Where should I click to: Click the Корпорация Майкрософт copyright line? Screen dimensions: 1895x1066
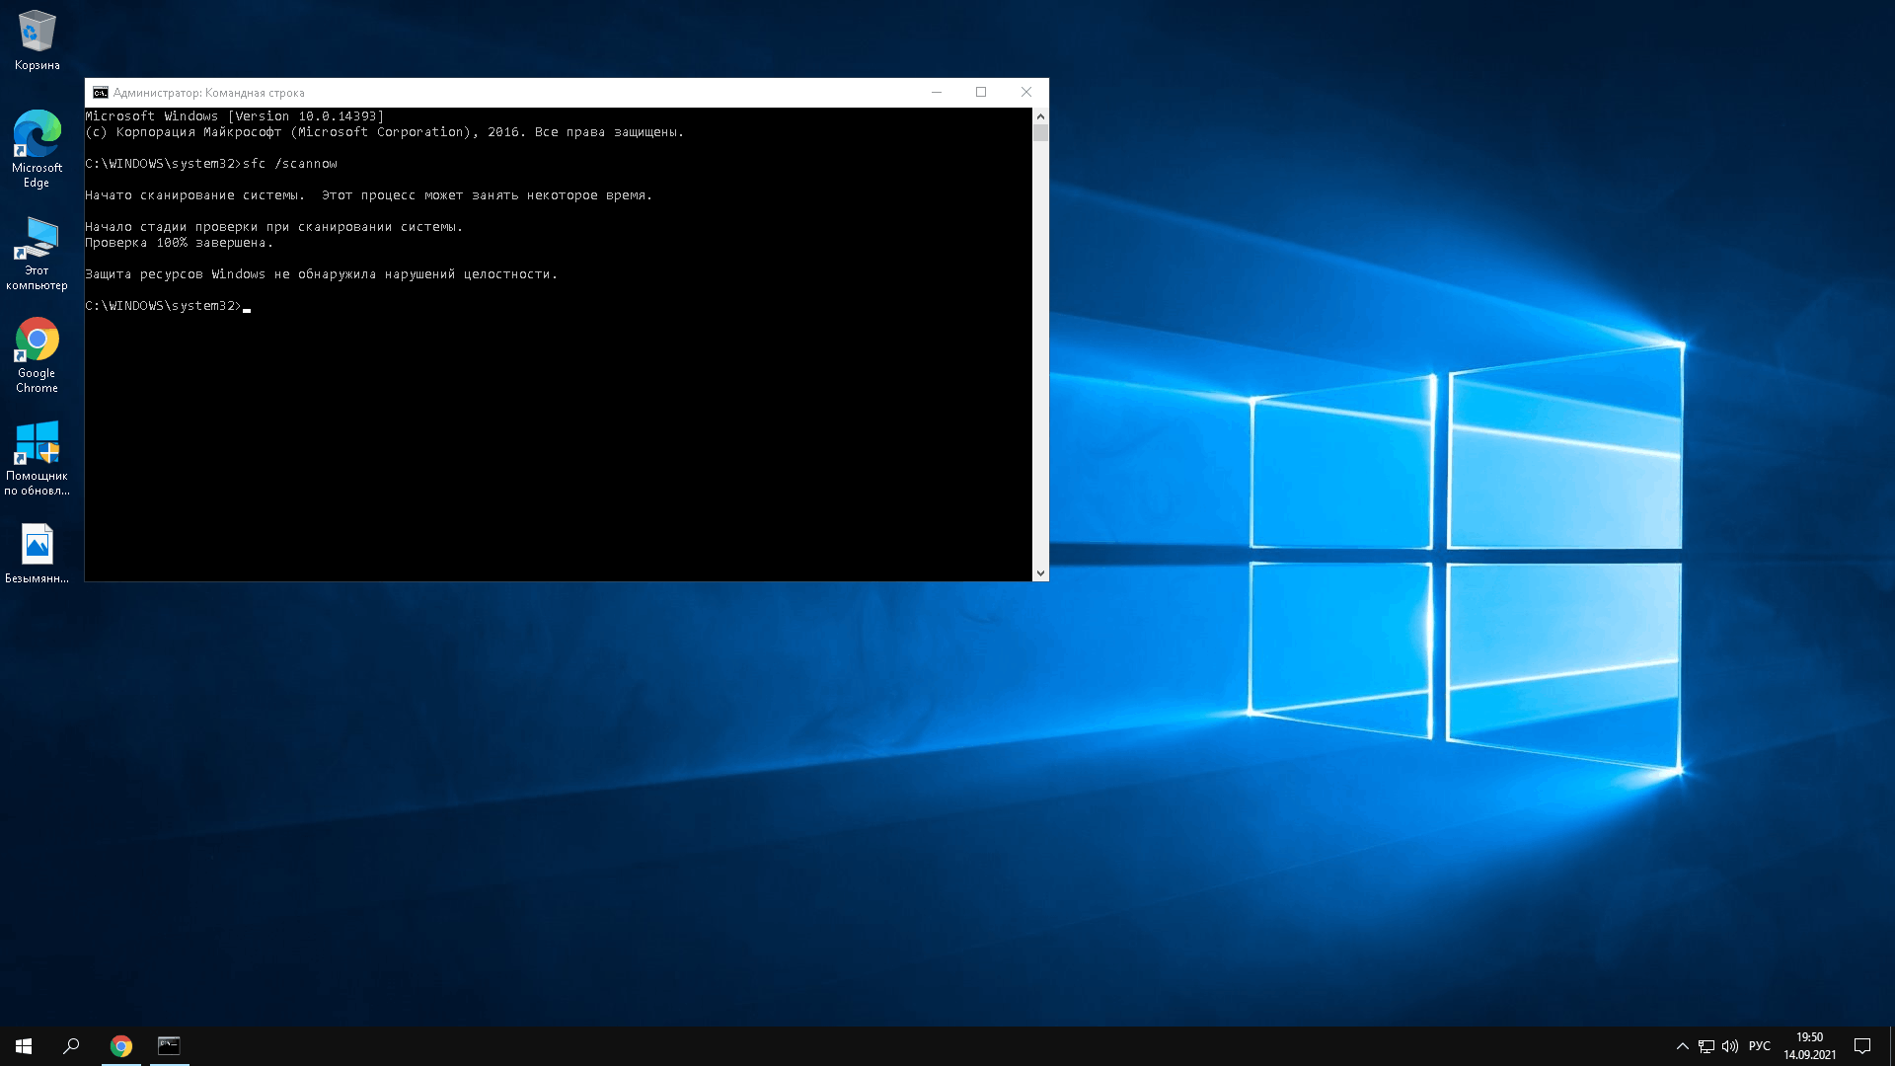tap(385, 132)
